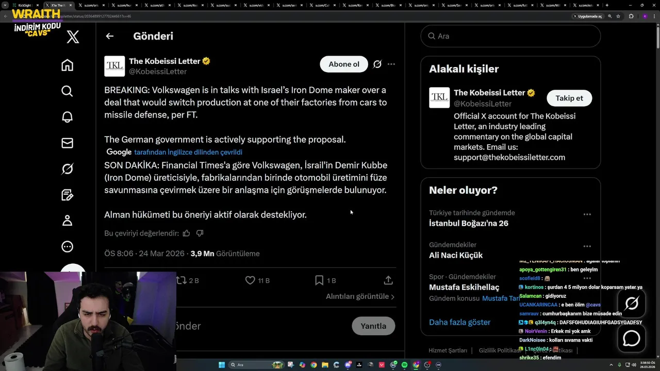The image size is (660, 371).
Task: Bookmark the post with 1 B count
Action: tap(325, 280)
